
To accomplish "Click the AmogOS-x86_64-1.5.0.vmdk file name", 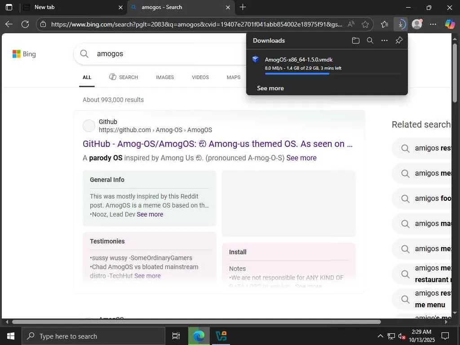I will (299, 60).
